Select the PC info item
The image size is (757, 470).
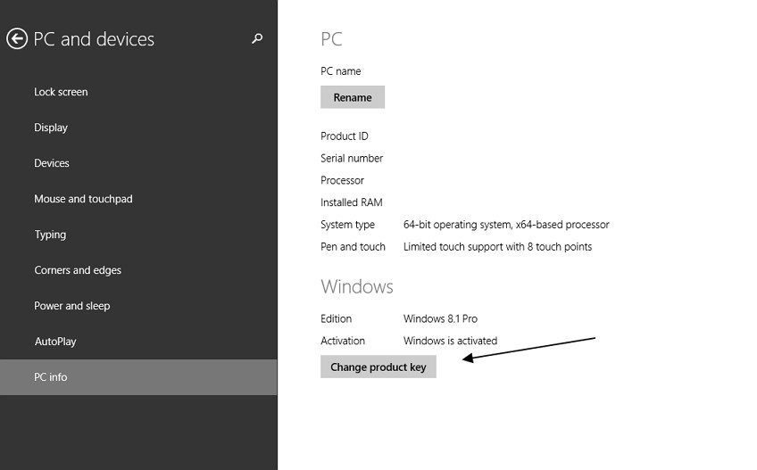[138, 377]
